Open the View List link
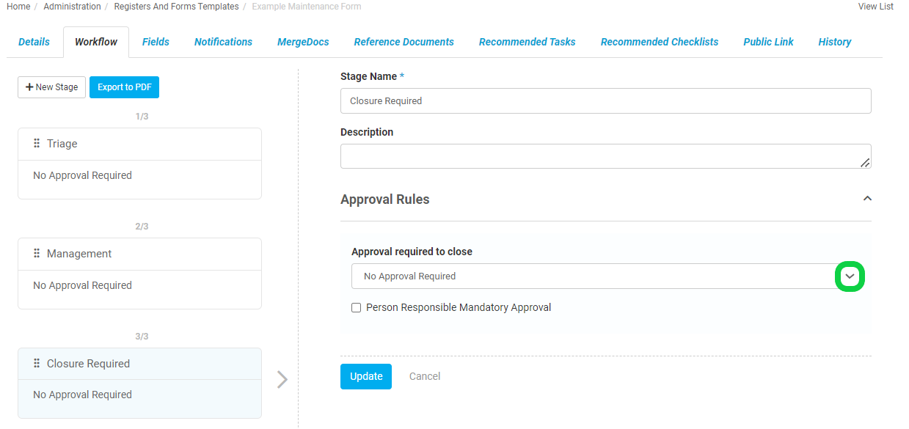Image resolution: width=909 pixels, height=429 pixels. tap(875, 7)
